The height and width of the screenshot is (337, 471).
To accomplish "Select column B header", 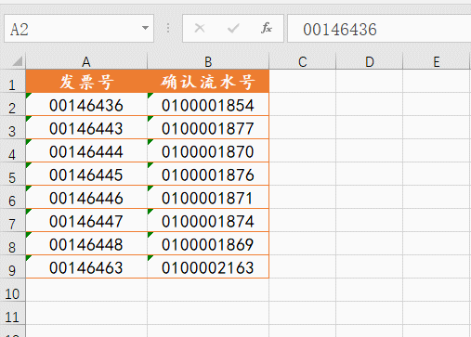I will 208,61.
